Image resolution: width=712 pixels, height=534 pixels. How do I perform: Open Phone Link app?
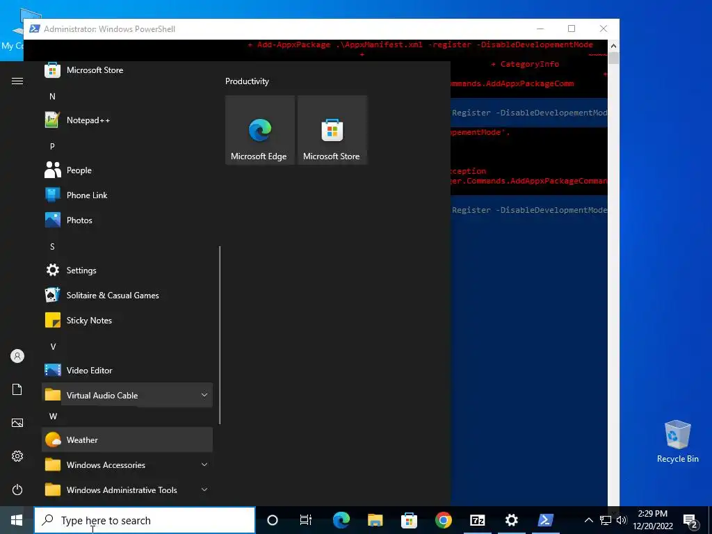(x=127, y=195)
